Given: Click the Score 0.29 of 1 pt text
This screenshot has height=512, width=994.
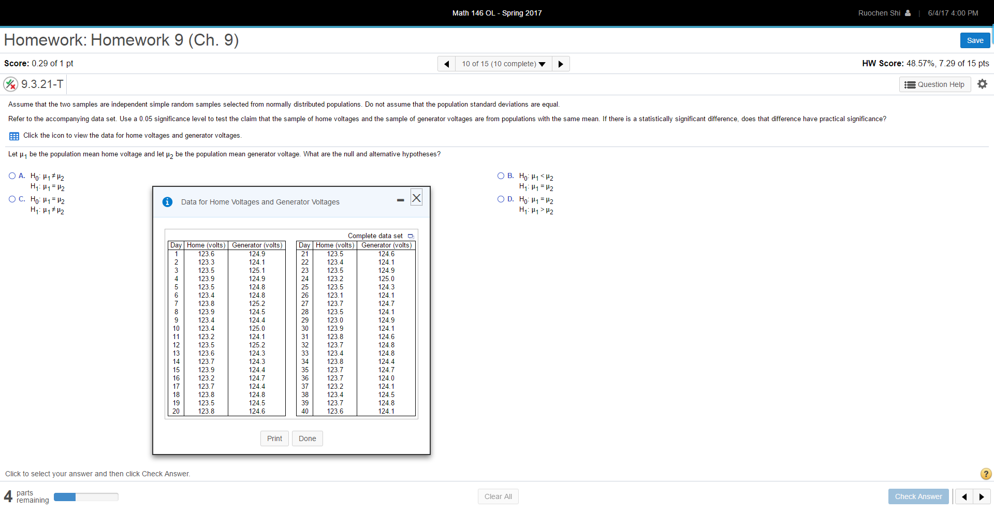Looking at the screenshot, I should [x=39, y=63].
